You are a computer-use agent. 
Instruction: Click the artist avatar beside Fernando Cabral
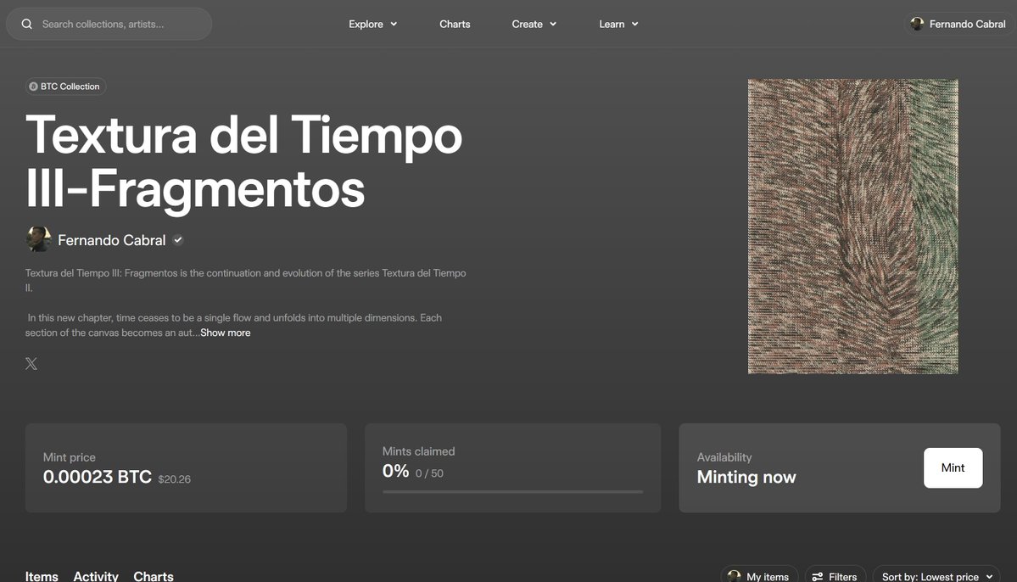pos(38,239)
